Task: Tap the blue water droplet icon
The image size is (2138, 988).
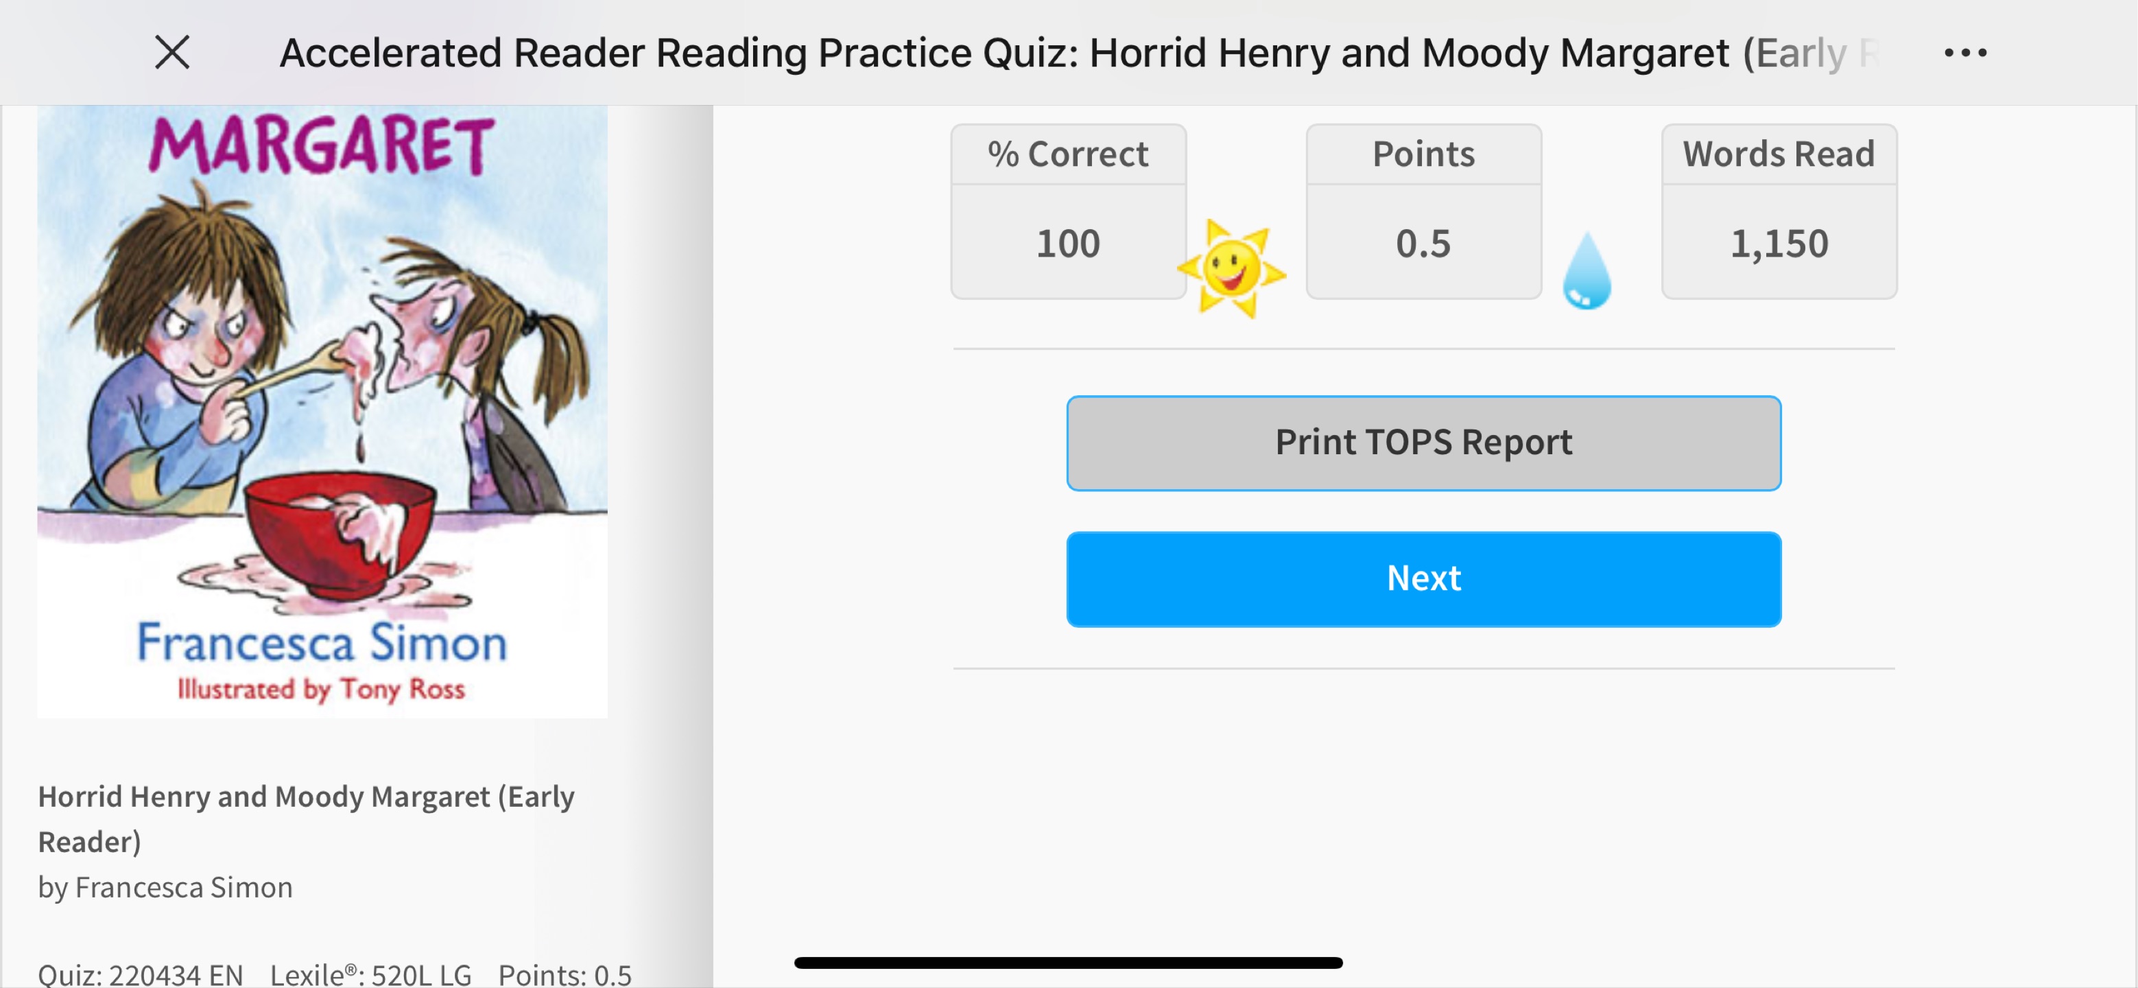Action: point(1586,270)
